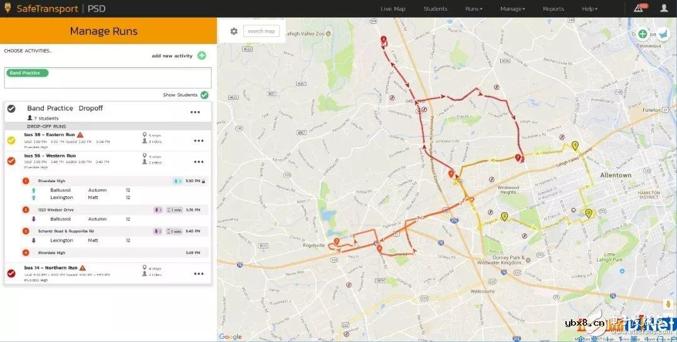Open the map settings gear

click(234, 31)
